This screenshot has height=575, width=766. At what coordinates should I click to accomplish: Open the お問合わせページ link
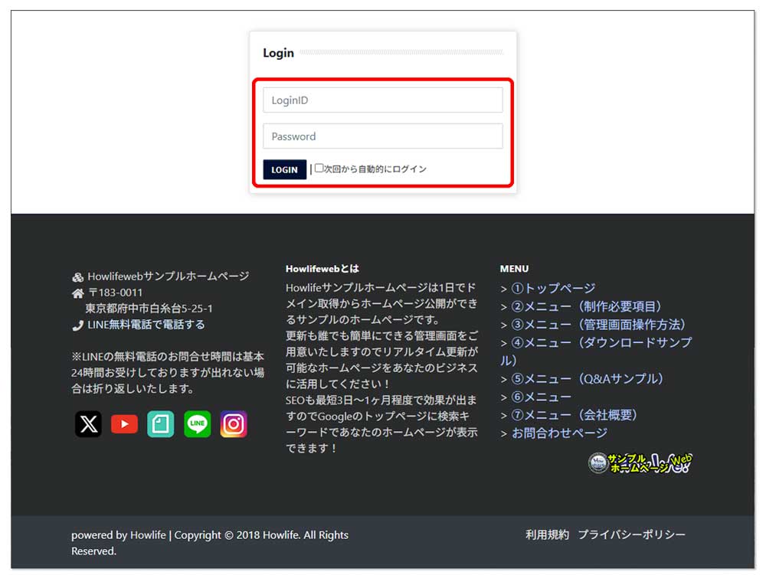pyautogui.click(x=559, y=433)
